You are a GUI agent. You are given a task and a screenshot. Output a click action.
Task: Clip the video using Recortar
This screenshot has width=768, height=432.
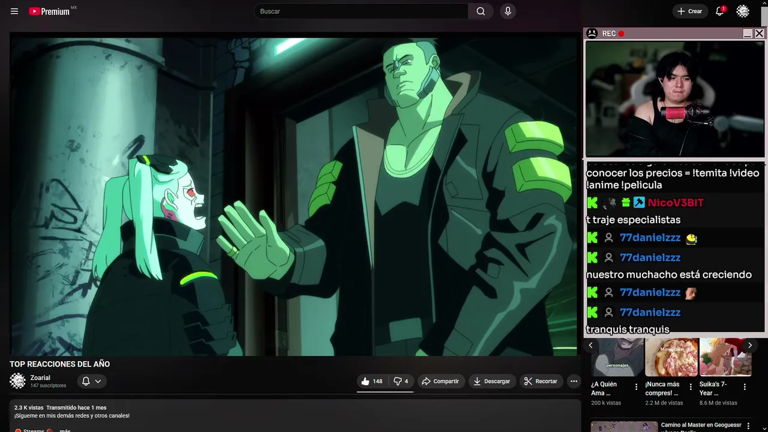pos(541,381)
